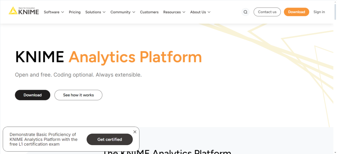
Task: Expand the Resources dropdown arrow
Action: (x=184, y=12)
